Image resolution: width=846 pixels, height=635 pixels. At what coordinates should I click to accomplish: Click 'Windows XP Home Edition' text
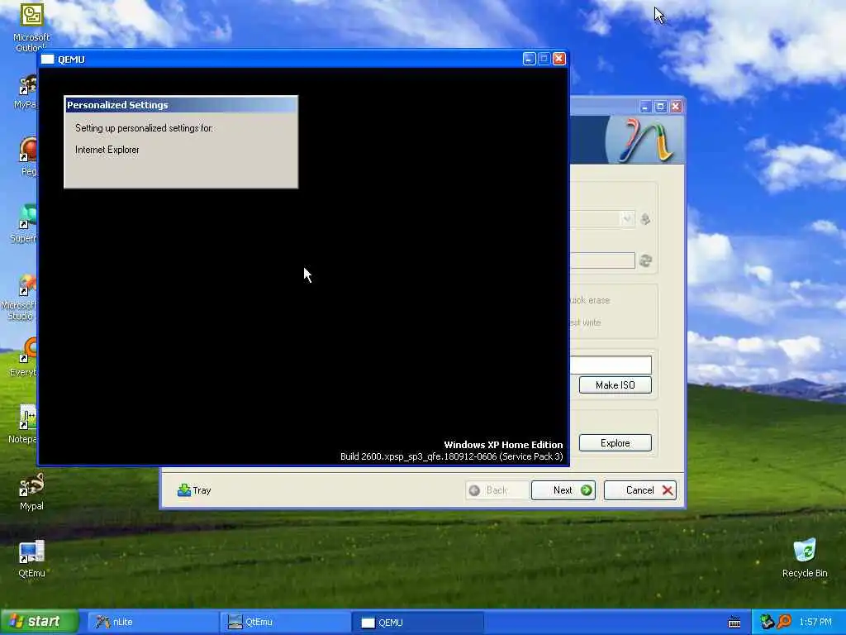[x=503, y=445]
